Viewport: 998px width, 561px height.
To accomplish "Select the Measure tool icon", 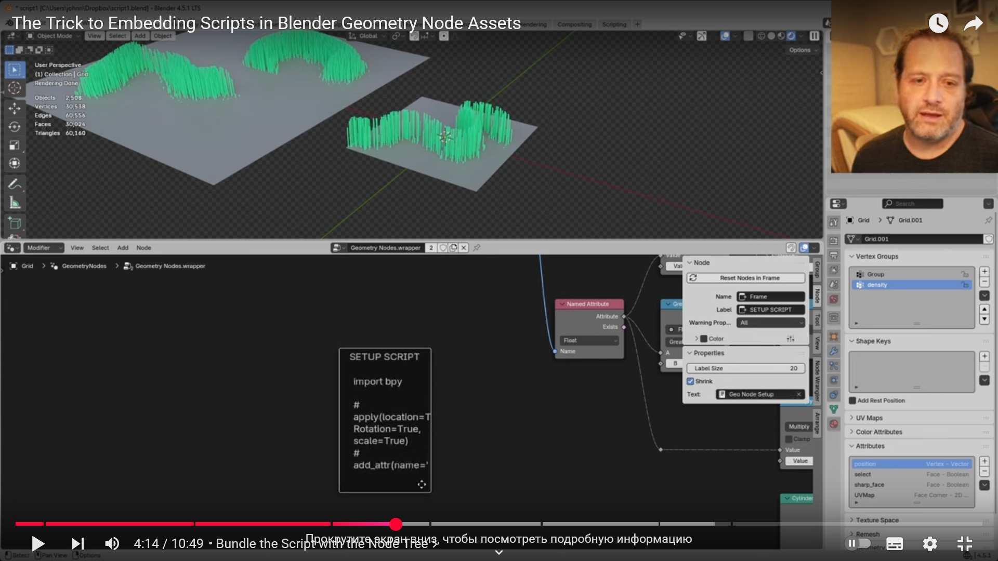I will click(15, 203).
